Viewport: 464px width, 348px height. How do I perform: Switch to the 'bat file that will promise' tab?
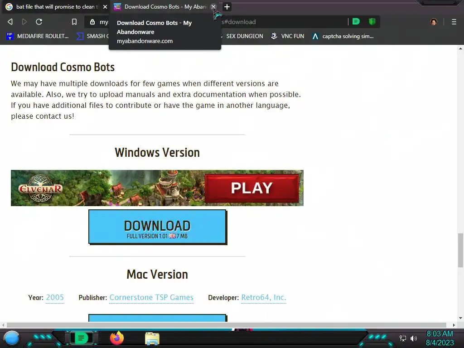(x=56, y=6)
